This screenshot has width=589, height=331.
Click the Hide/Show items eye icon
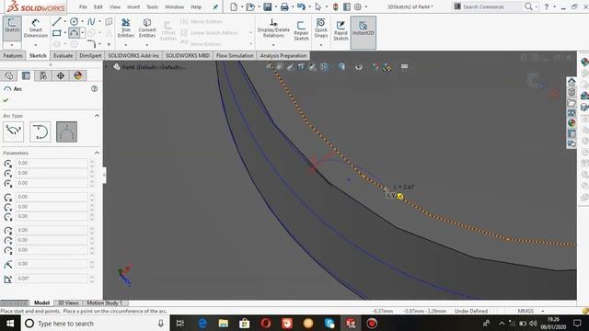point(359,67)
